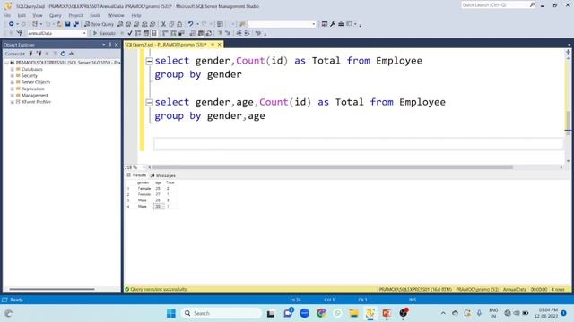This screenshot has height=322, width=574.
Task: Open the Tools menu
Action: (x=95, y=16)
